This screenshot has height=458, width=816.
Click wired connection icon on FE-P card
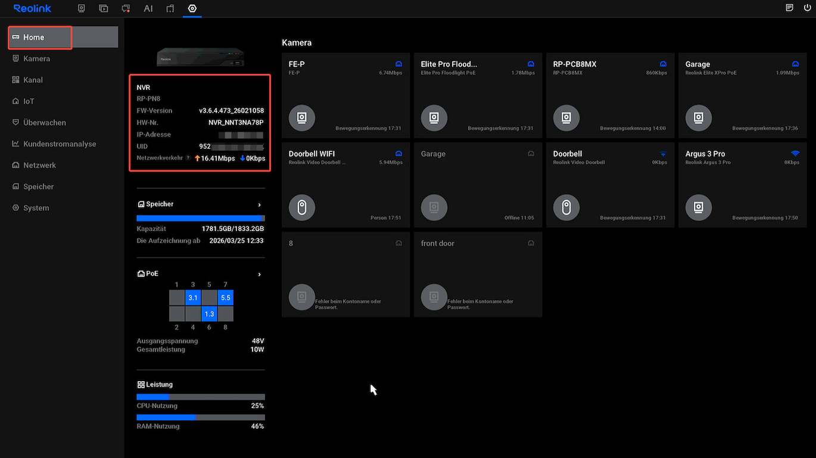(399, 64)
